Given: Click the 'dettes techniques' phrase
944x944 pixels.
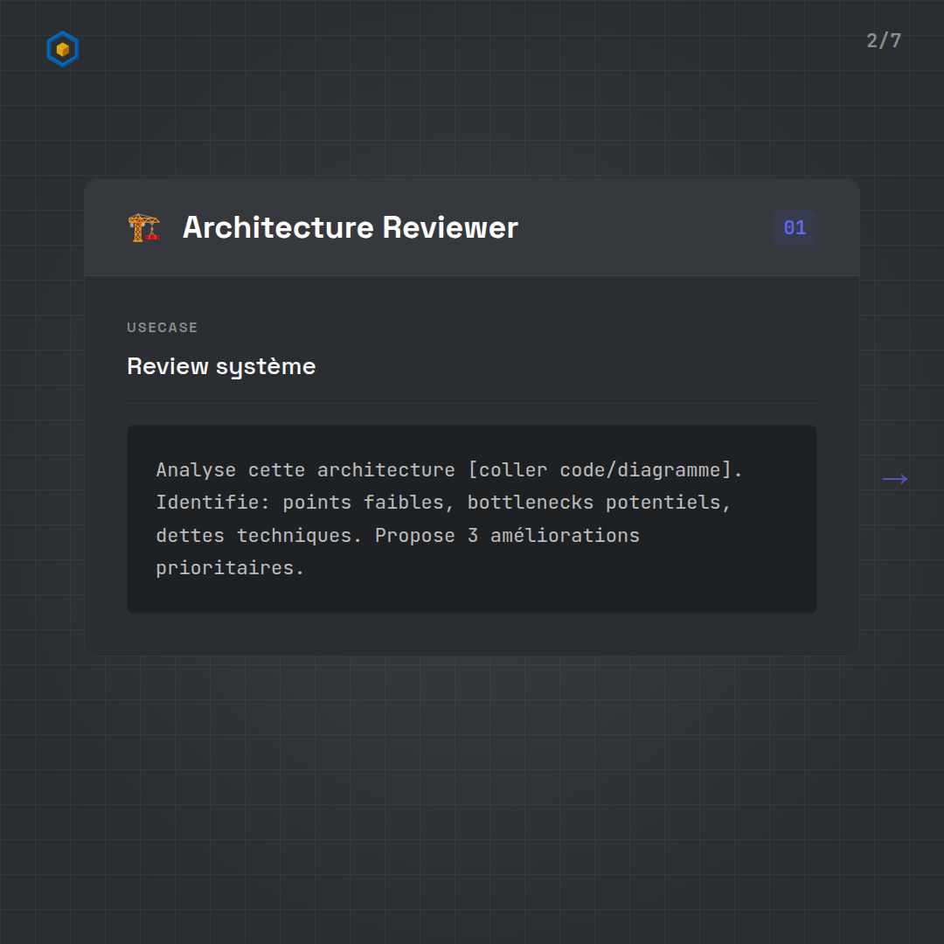Looking at the screenshot, I should click(259, 535).
